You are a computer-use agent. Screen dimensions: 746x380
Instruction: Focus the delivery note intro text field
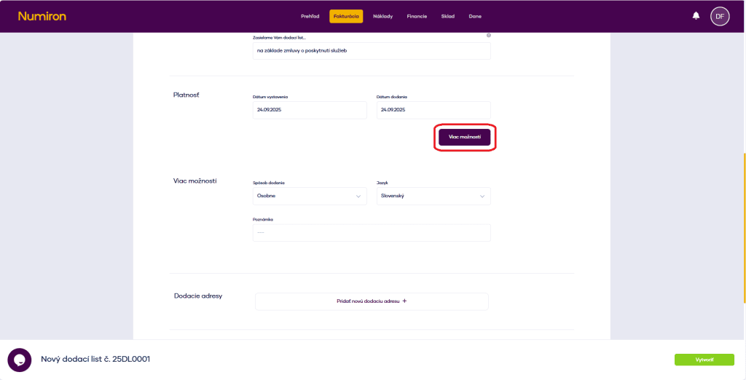(x=371, y=51)
